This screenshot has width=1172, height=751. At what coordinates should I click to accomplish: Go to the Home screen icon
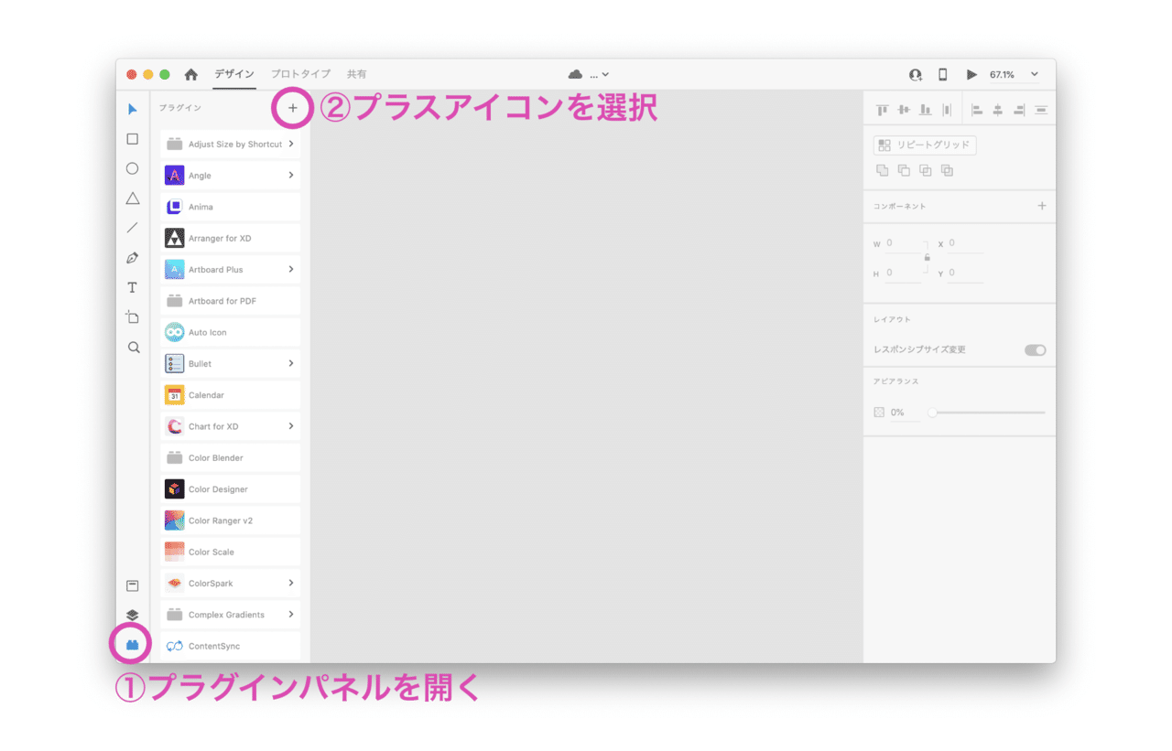(190, 74)
